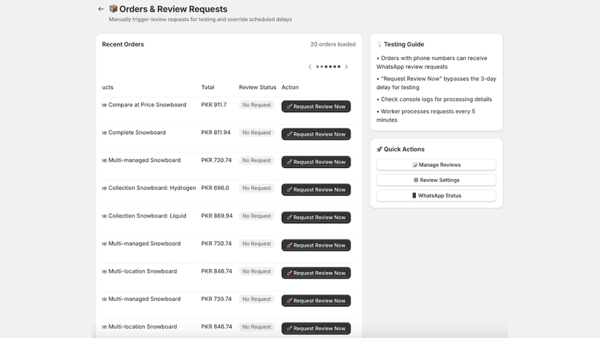
Task: Click the Action column header
Action: [x=290, y=87]
